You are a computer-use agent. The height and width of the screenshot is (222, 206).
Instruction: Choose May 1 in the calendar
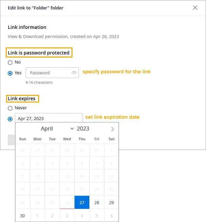37,216
